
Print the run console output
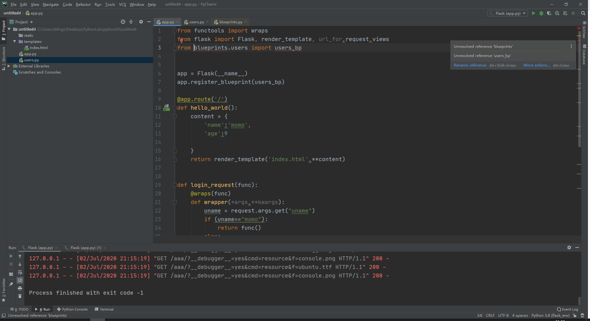pos(20,288)
